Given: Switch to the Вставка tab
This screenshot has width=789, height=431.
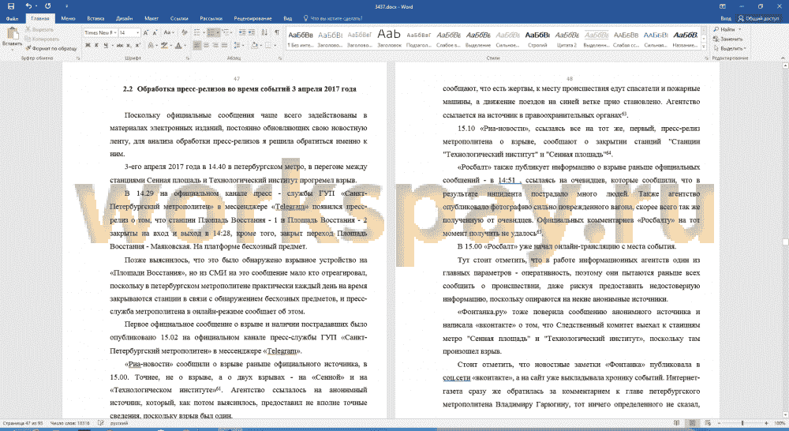Looking at the screenshot, I should (95, 19).
